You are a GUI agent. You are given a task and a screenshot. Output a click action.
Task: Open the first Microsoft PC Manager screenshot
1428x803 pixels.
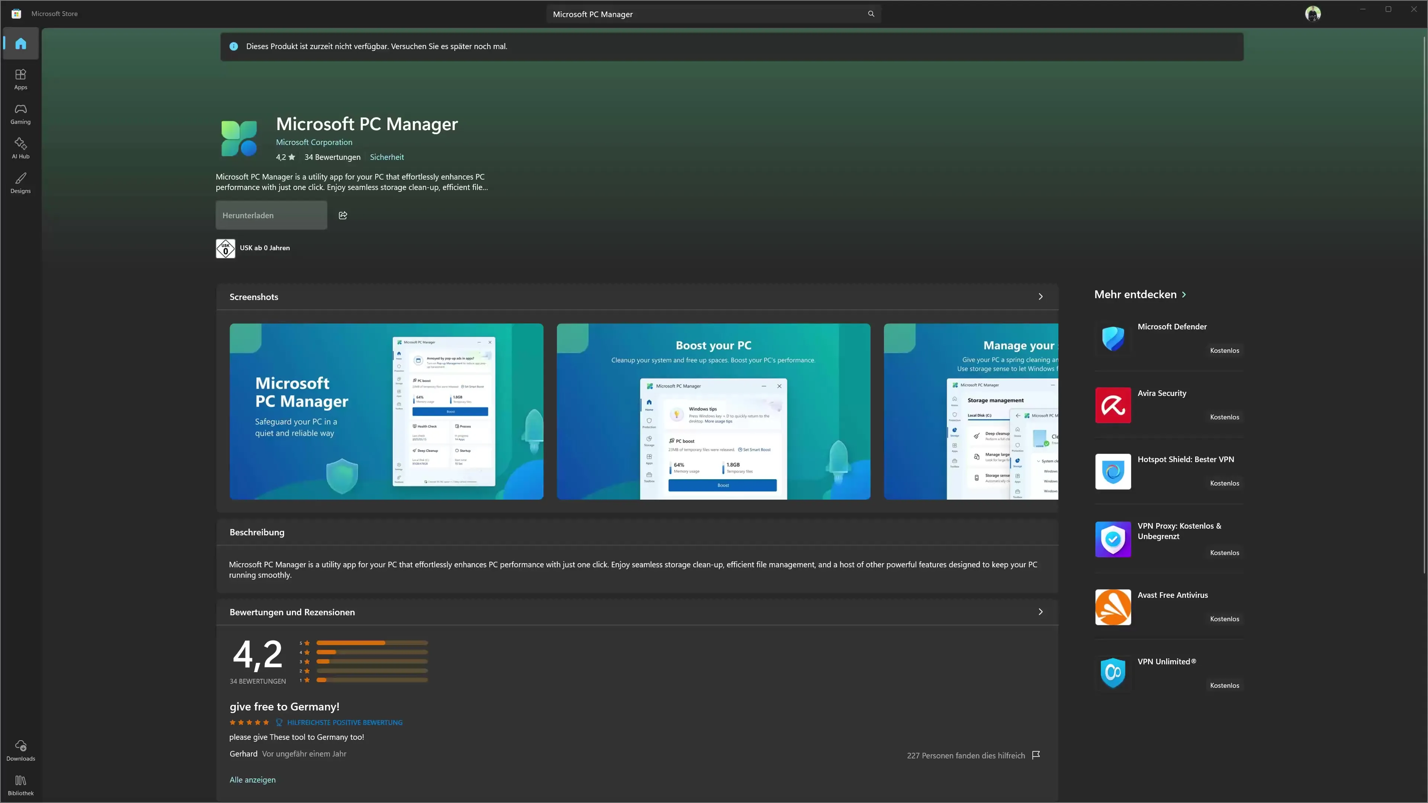click(x=386, y=411)
